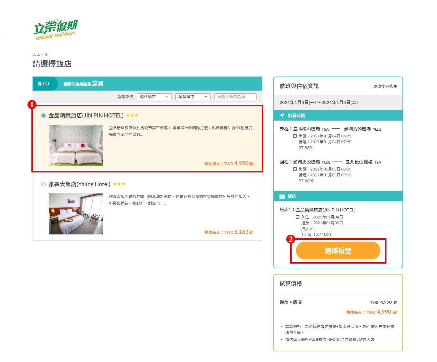Click the hotel building icon beside 飯店
The image size is (437, 362).
click(282, 196)
